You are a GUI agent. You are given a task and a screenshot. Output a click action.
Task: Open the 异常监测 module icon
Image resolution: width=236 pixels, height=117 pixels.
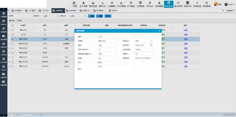click(x=197, y=4)
